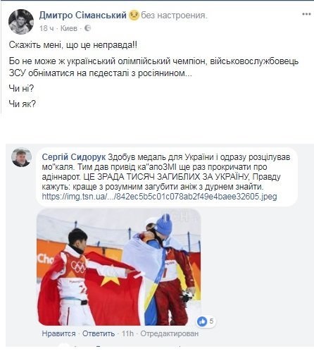Click the blue thumbs-up reaction icon

click(x=202, y=321)
